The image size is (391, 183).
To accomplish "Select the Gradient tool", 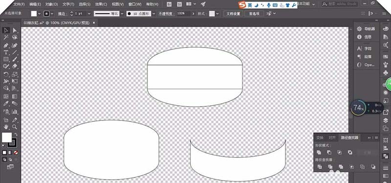I will pos(15,96).
